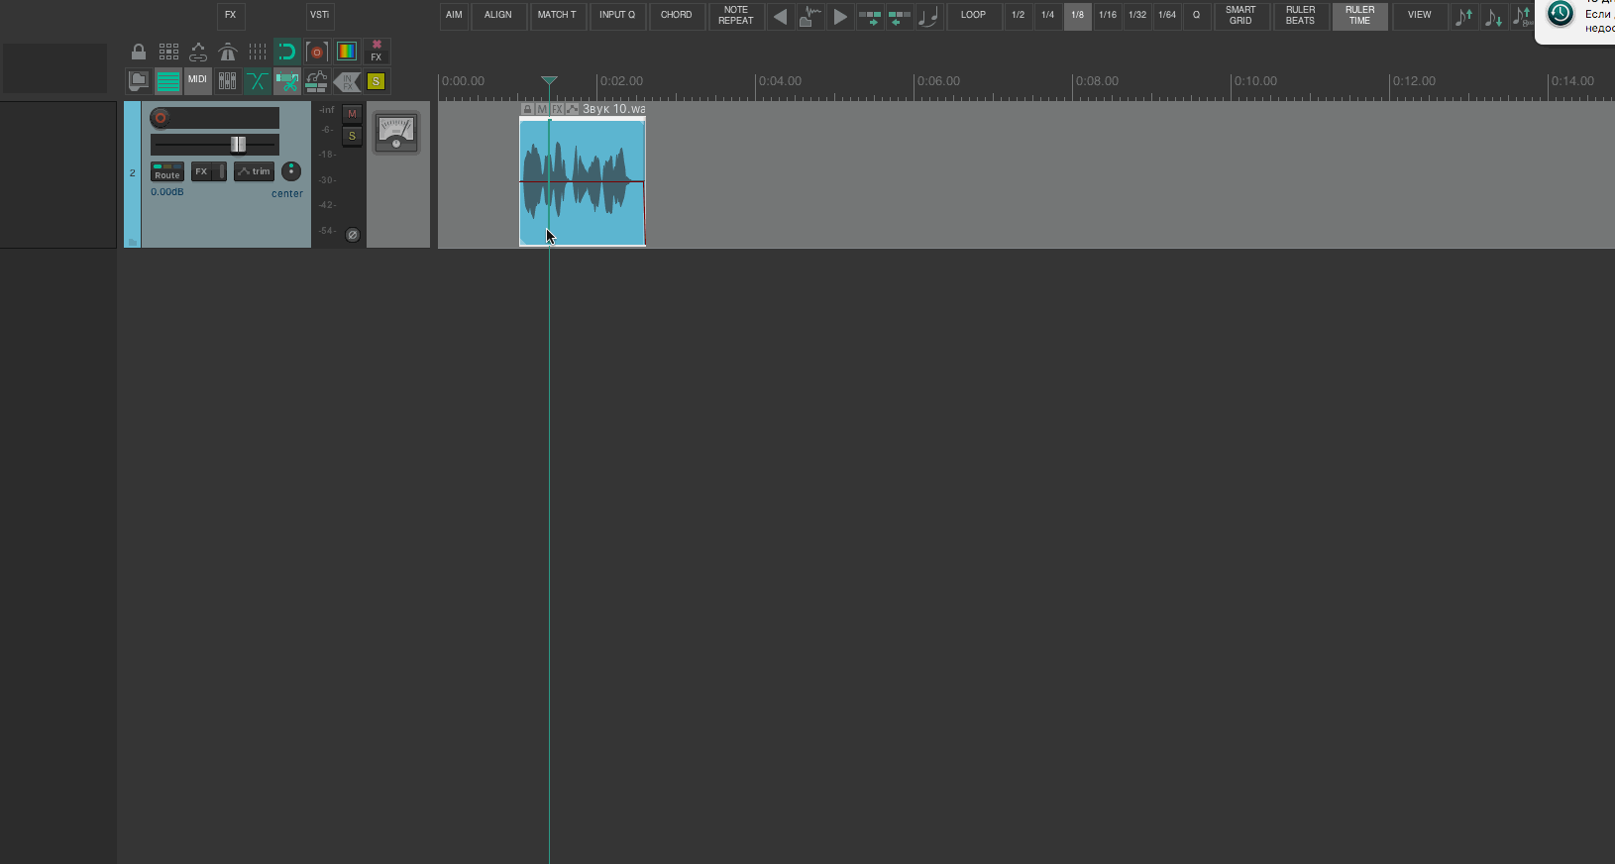The height and width of the screenshot is (864, 1615).
Task: Open the VIEW toolbar button
Action: 1420,16
